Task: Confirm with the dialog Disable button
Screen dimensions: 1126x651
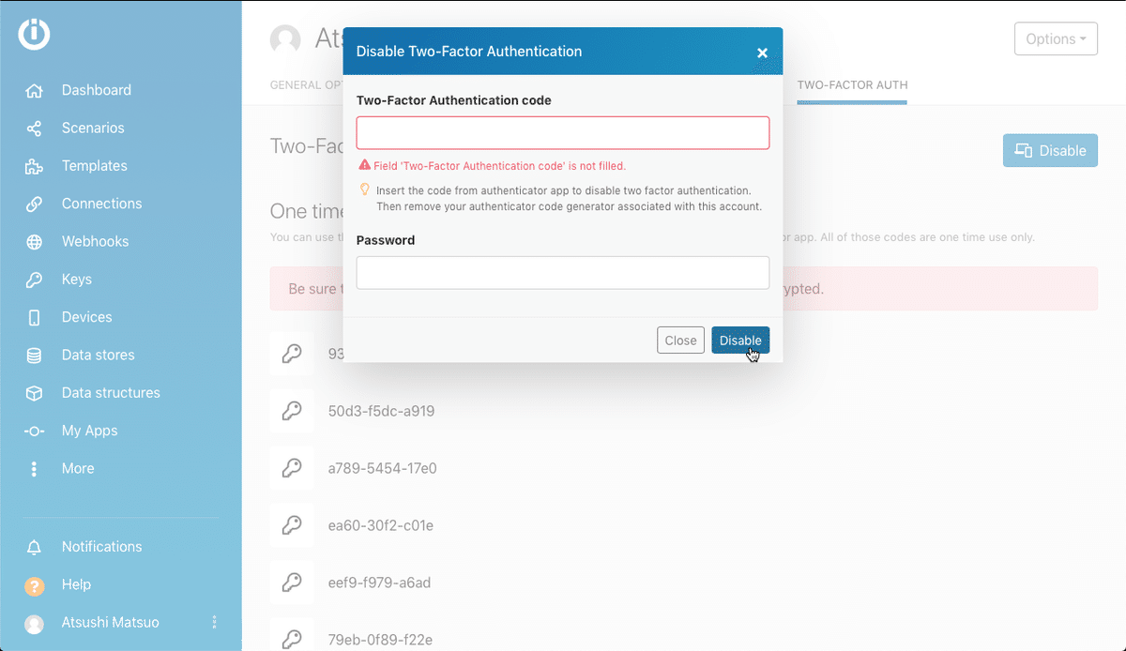Action: [x=739, y=341]
